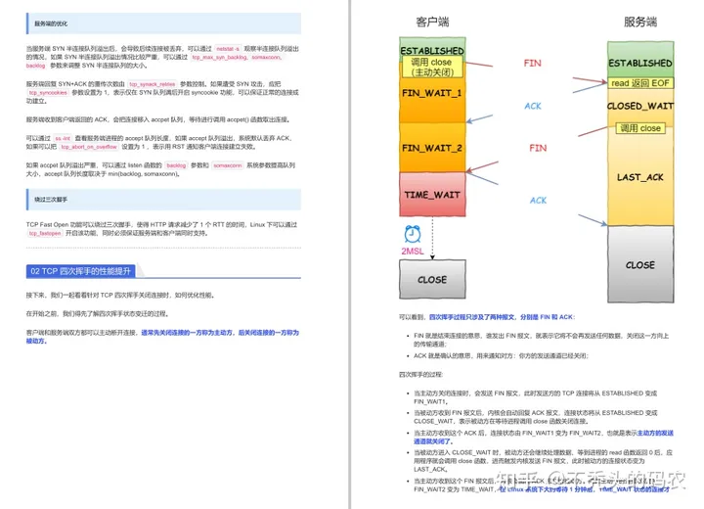Screen dimensions: 704x509
Task: Click the client-side ESTABLISHED state box
Action: tap(432, 48)
